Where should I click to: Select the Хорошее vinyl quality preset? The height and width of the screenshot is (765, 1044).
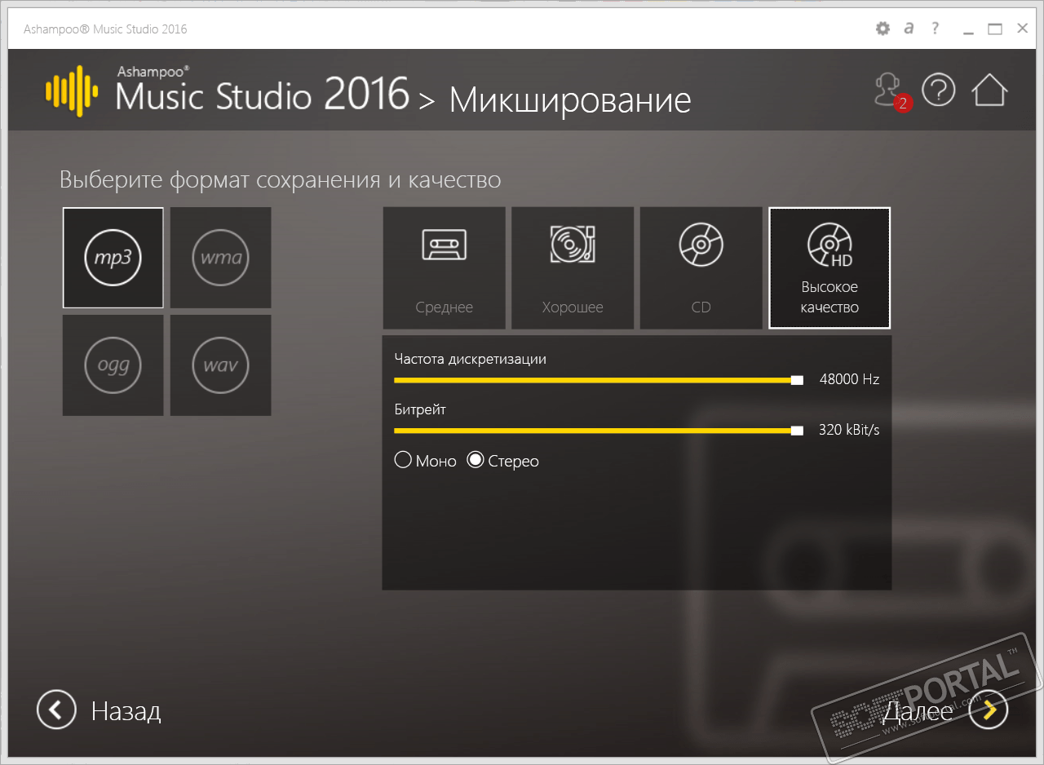coord(573,268)
